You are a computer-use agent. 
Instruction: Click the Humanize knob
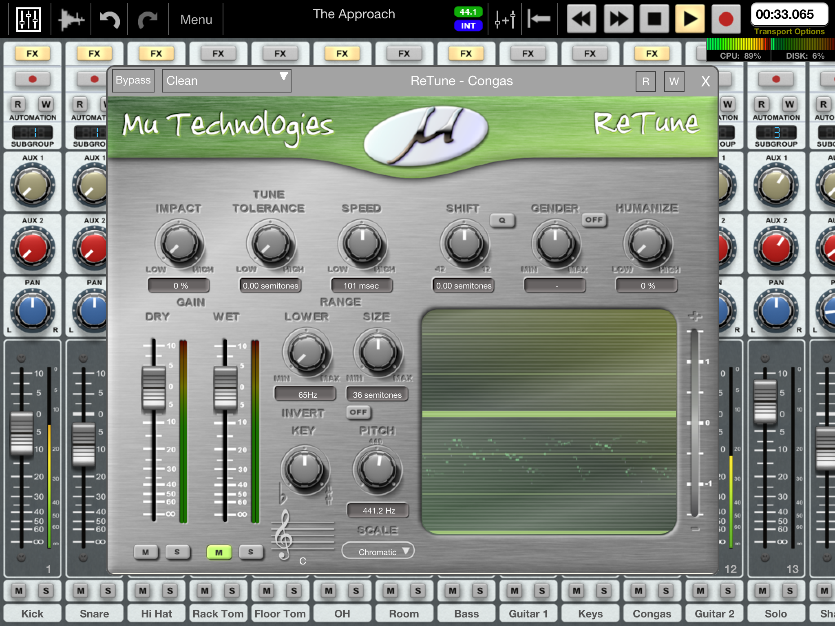[647, 244]
